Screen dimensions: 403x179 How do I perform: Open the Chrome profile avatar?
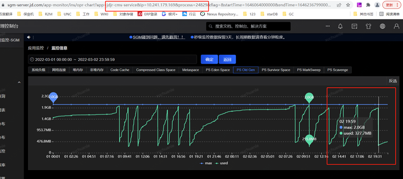click(377, 5)
